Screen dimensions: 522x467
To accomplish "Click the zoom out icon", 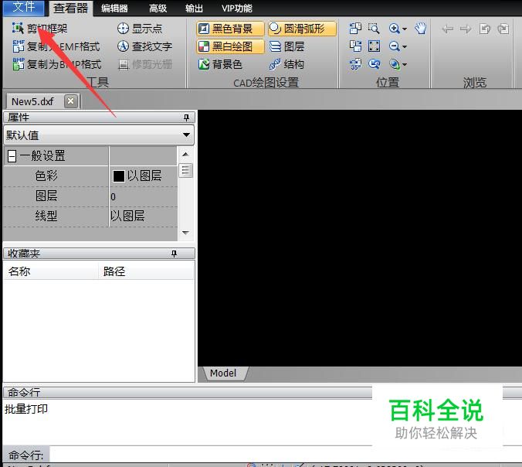I will click(x=394, y=46).
